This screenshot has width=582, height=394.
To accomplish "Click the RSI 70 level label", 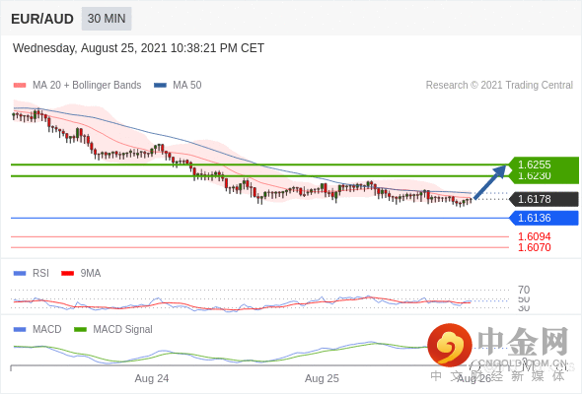I will click(524, 290).
